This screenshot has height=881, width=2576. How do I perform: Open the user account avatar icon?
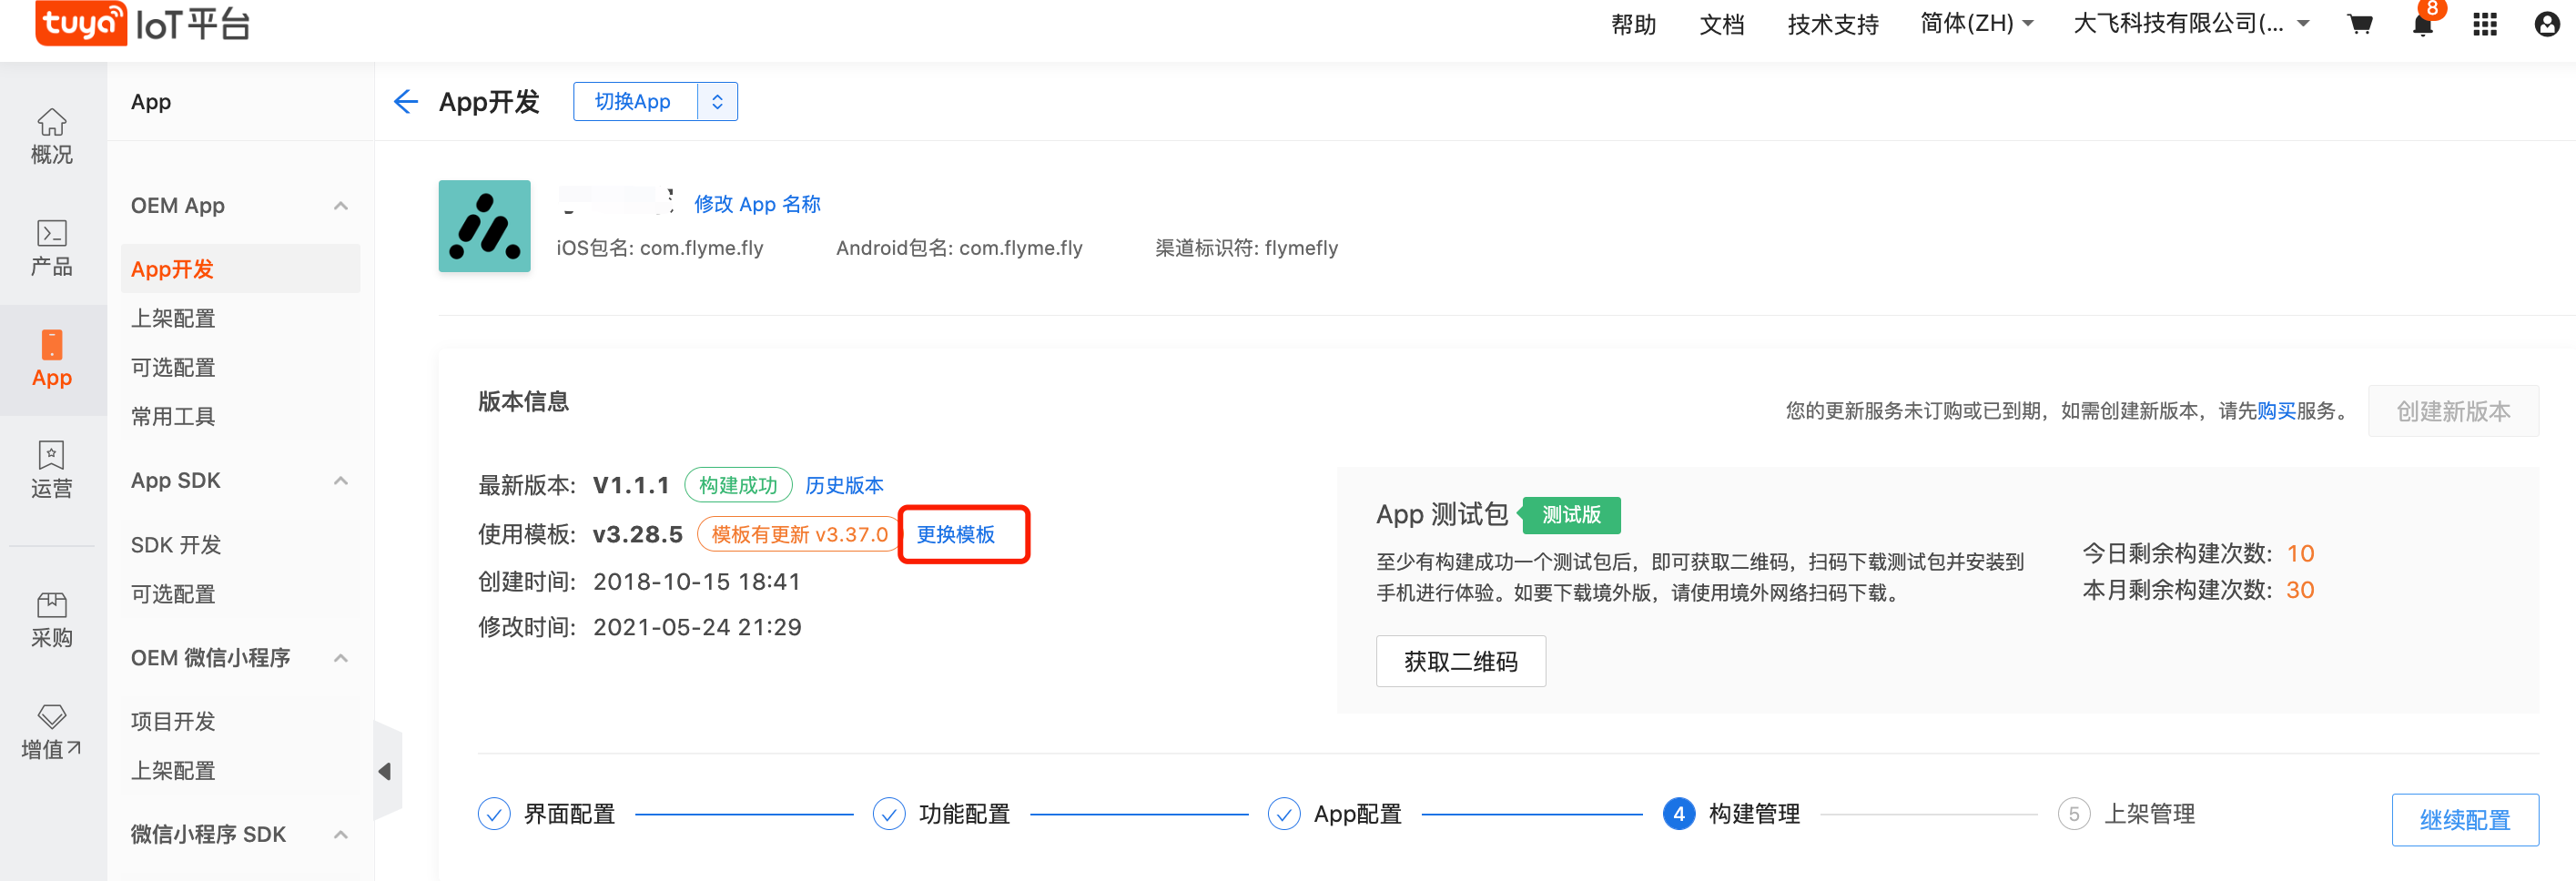coord(2547,24)
